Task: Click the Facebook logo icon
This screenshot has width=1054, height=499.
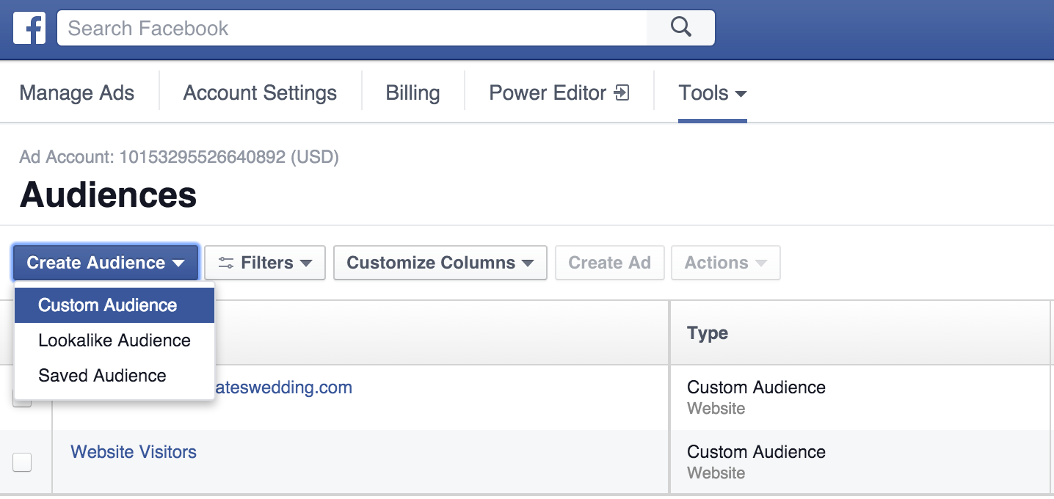Action: (29, 28)
